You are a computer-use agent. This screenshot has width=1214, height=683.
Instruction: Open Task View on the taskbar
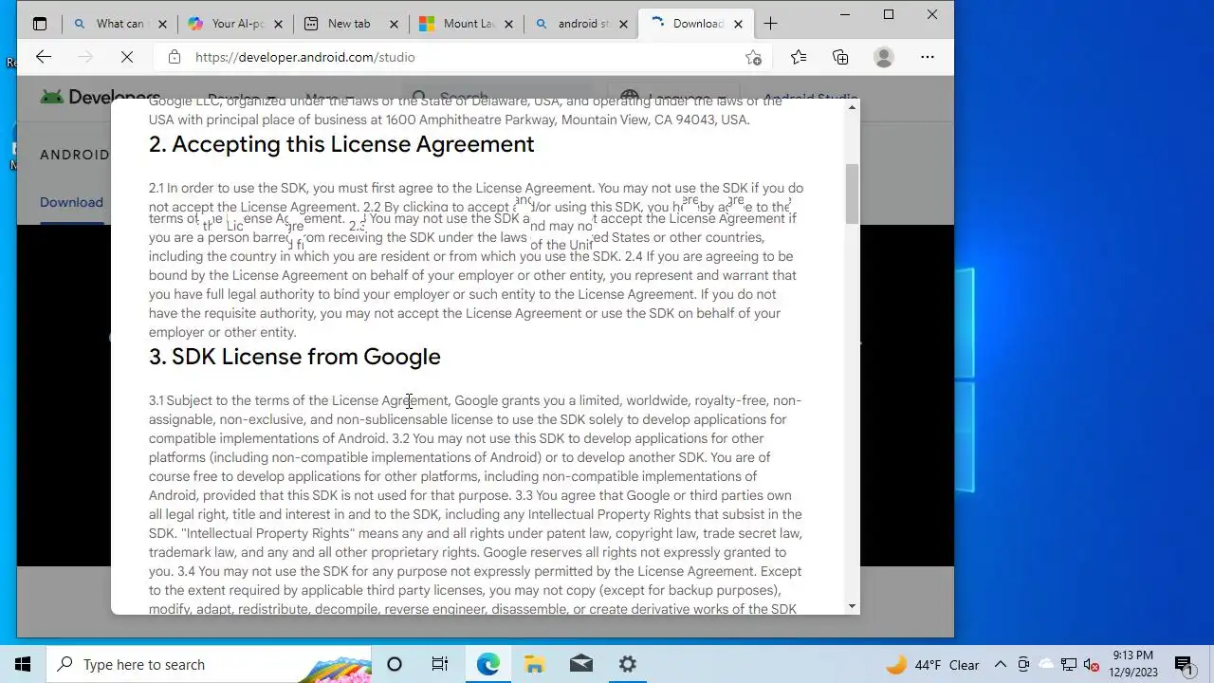click(x=440, y=664)
